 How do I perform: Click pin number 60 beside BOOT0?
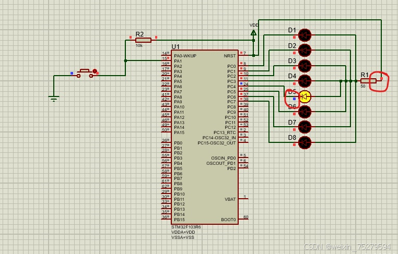245,217
